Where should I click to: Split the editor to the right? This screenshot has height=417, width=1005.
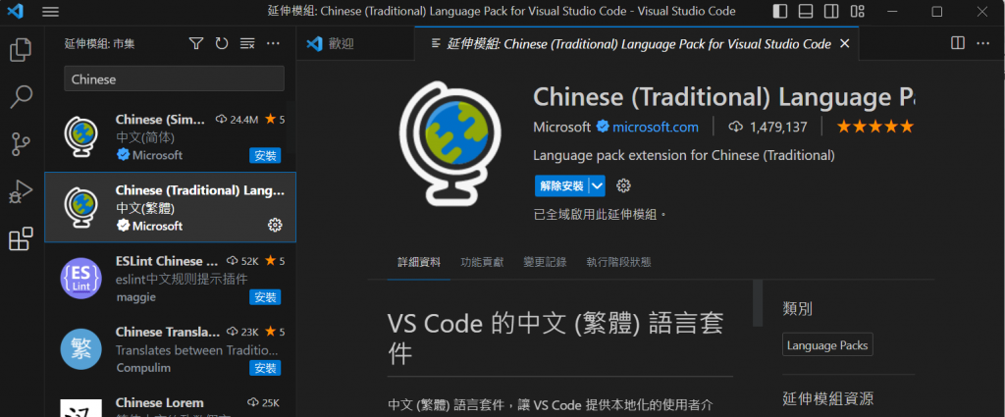tap(958, 43)
